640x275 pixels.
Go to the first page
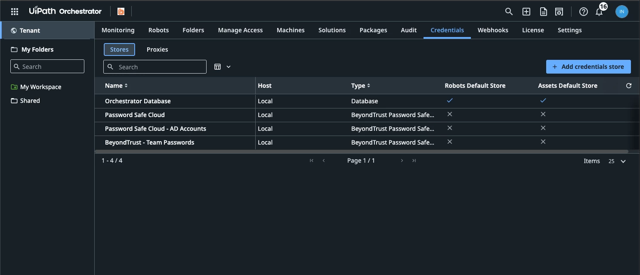click(x=312, y=161)
